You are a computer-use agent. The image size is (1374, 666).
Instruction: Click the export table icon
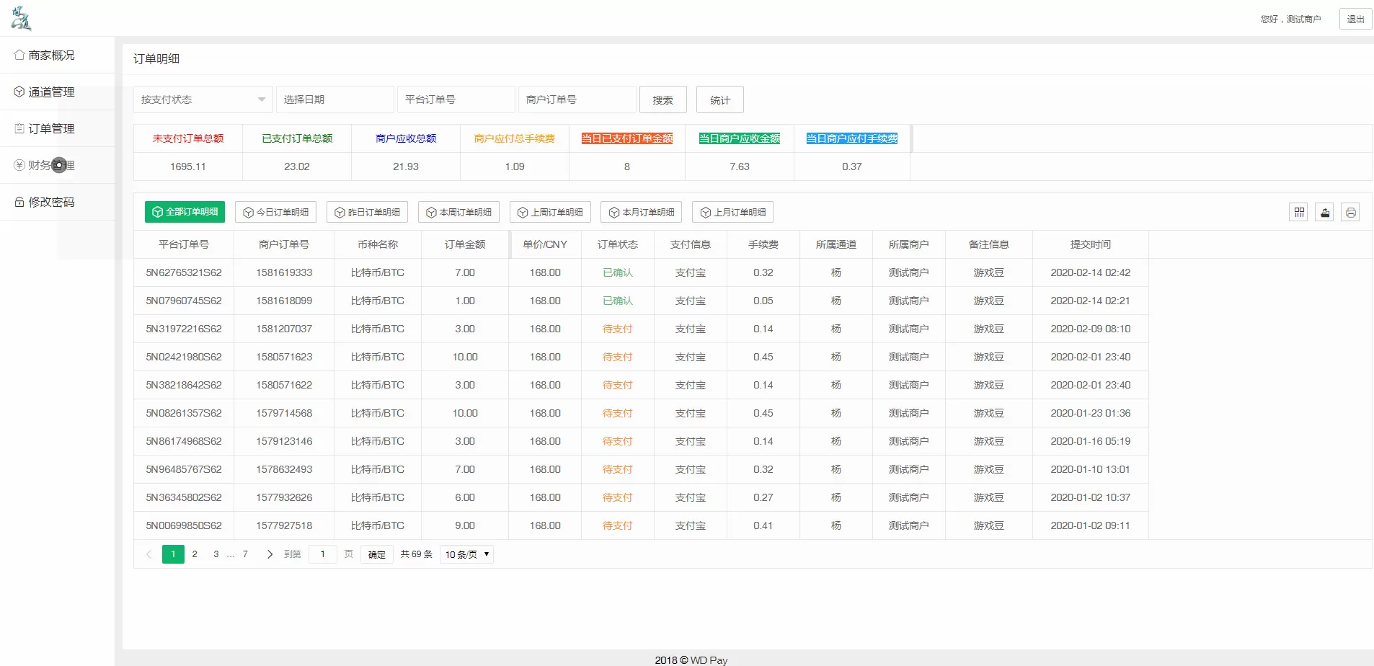click(1324, 212)
